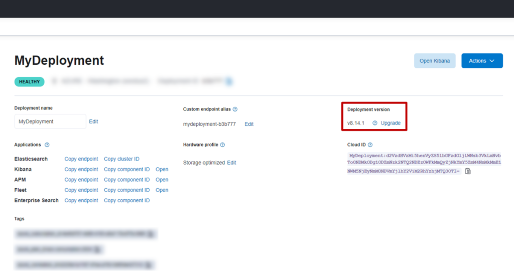
Task: Edit the custom endpoint alias
Action: point(249,124)
